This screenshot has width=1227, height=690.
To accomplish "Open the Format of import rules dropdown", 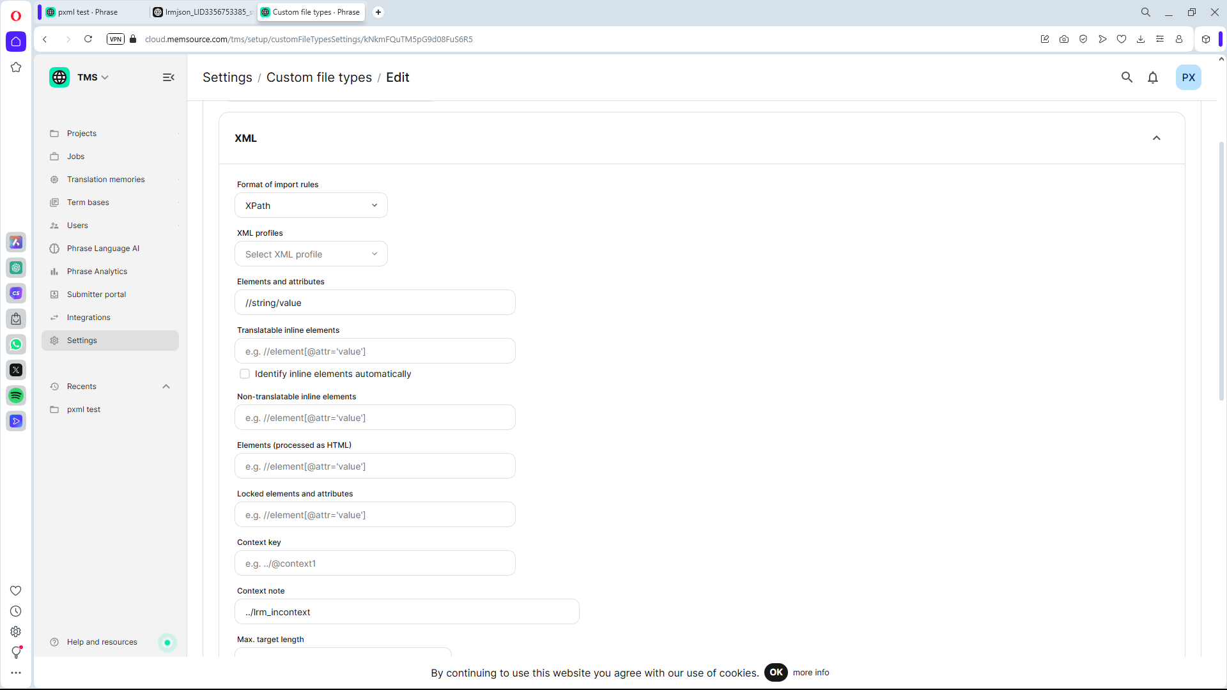I will [x=311, y=206].
